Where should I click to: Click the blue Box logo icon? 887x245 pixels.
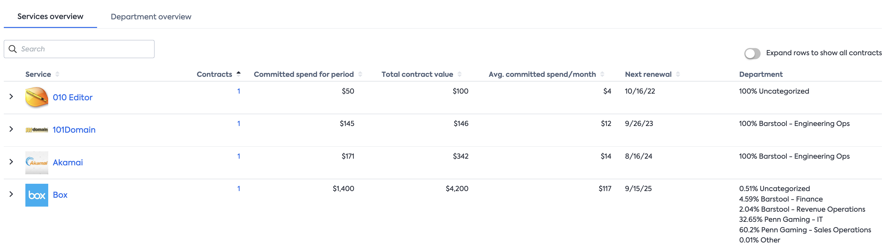click(36, 195)
